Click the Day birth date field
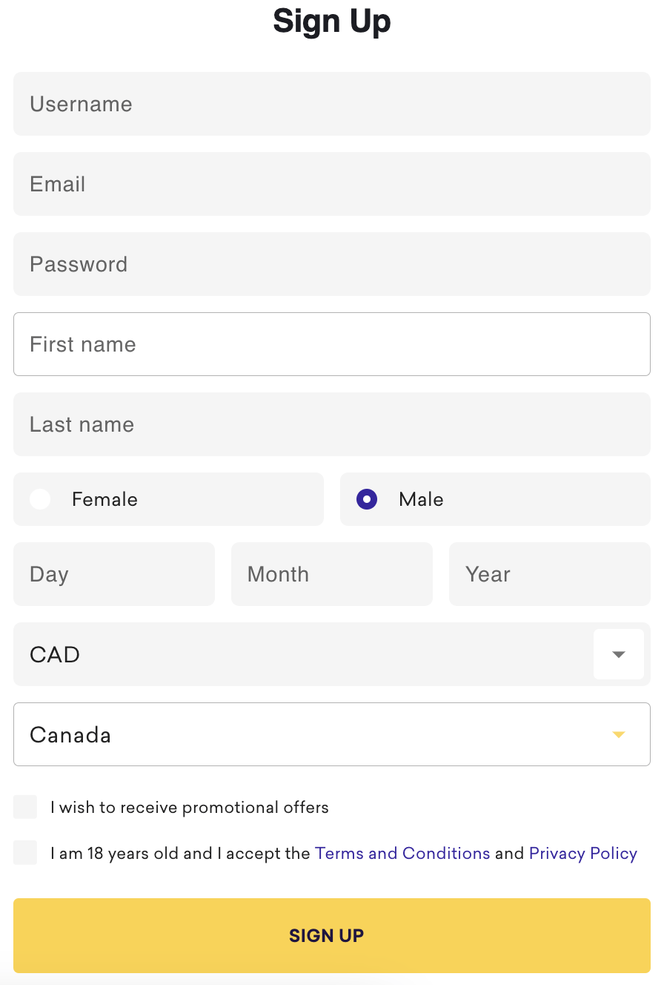This screenshot has height=985, width=664. coord(114,574)
